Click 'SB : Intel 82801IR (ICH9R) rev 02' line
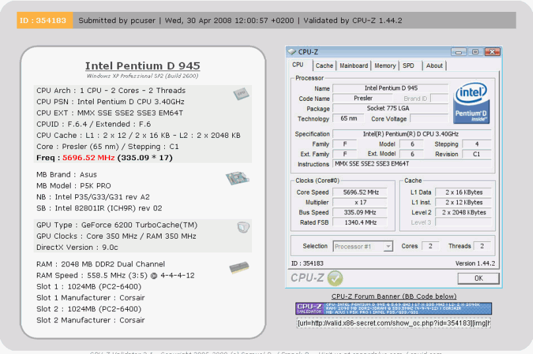Image resolution: width=533 pixels, height=354 pixels. click(99, 208)
